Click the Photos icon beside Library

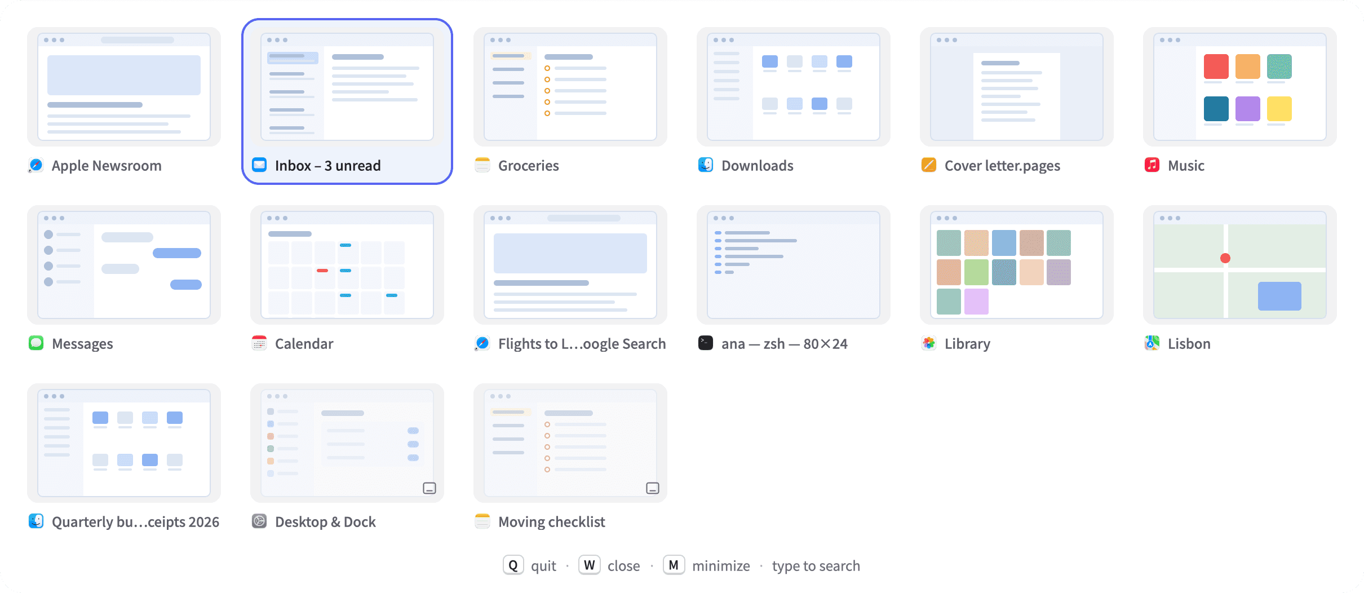(929, 343)
